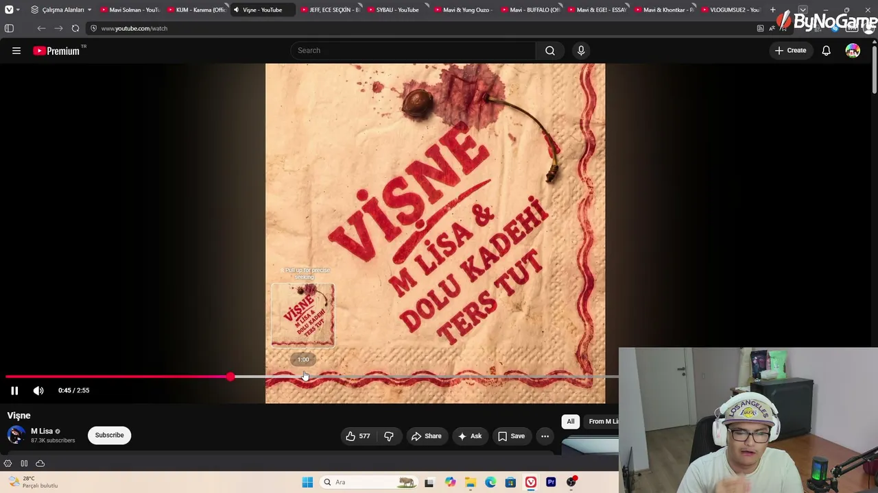The width and height of the screenshot is (878, 493).
Task: Go back to the previous page
Action: pyautogui.click(x=41, y=28)
